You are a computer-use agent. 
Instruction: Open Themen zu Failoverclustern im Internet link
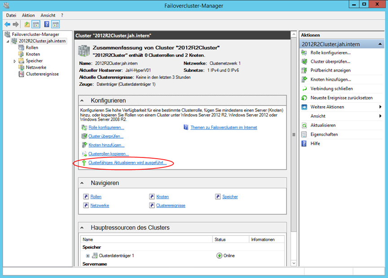[x=223, y=127]
